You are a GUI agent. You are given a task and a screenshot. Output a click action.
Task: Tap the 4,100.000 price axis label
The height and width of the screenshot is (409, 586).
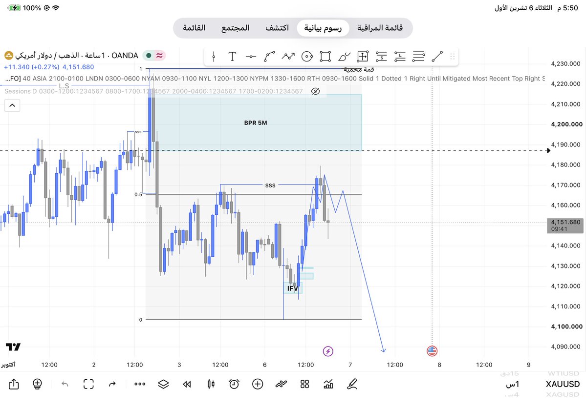click(x=566, y=327)
